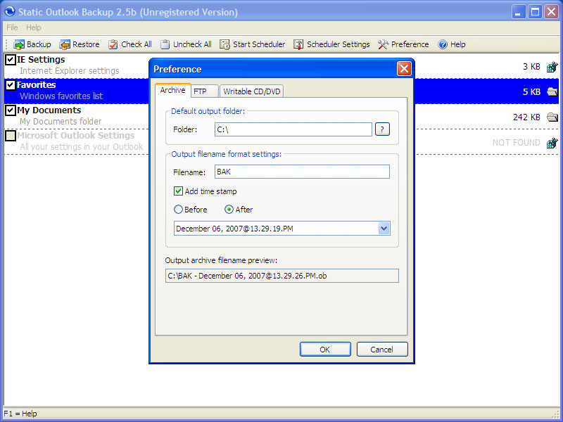Open the File menu
Screen dimensions: 563x422
(12, 27)
